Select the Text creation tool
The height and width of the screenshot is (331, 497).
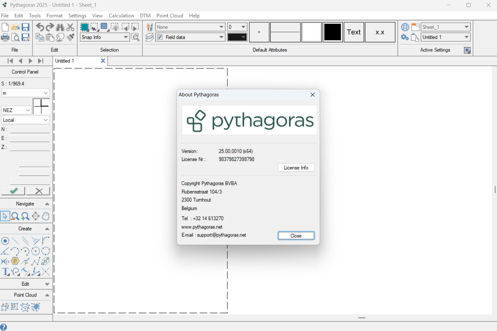tap(5, 271)
